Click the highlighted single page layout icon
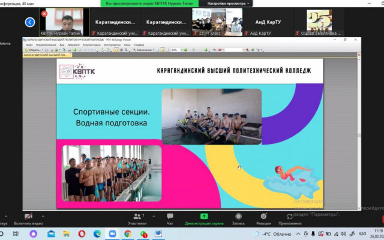This screenshot has width=384, height=240. click(x=116, y=50)
